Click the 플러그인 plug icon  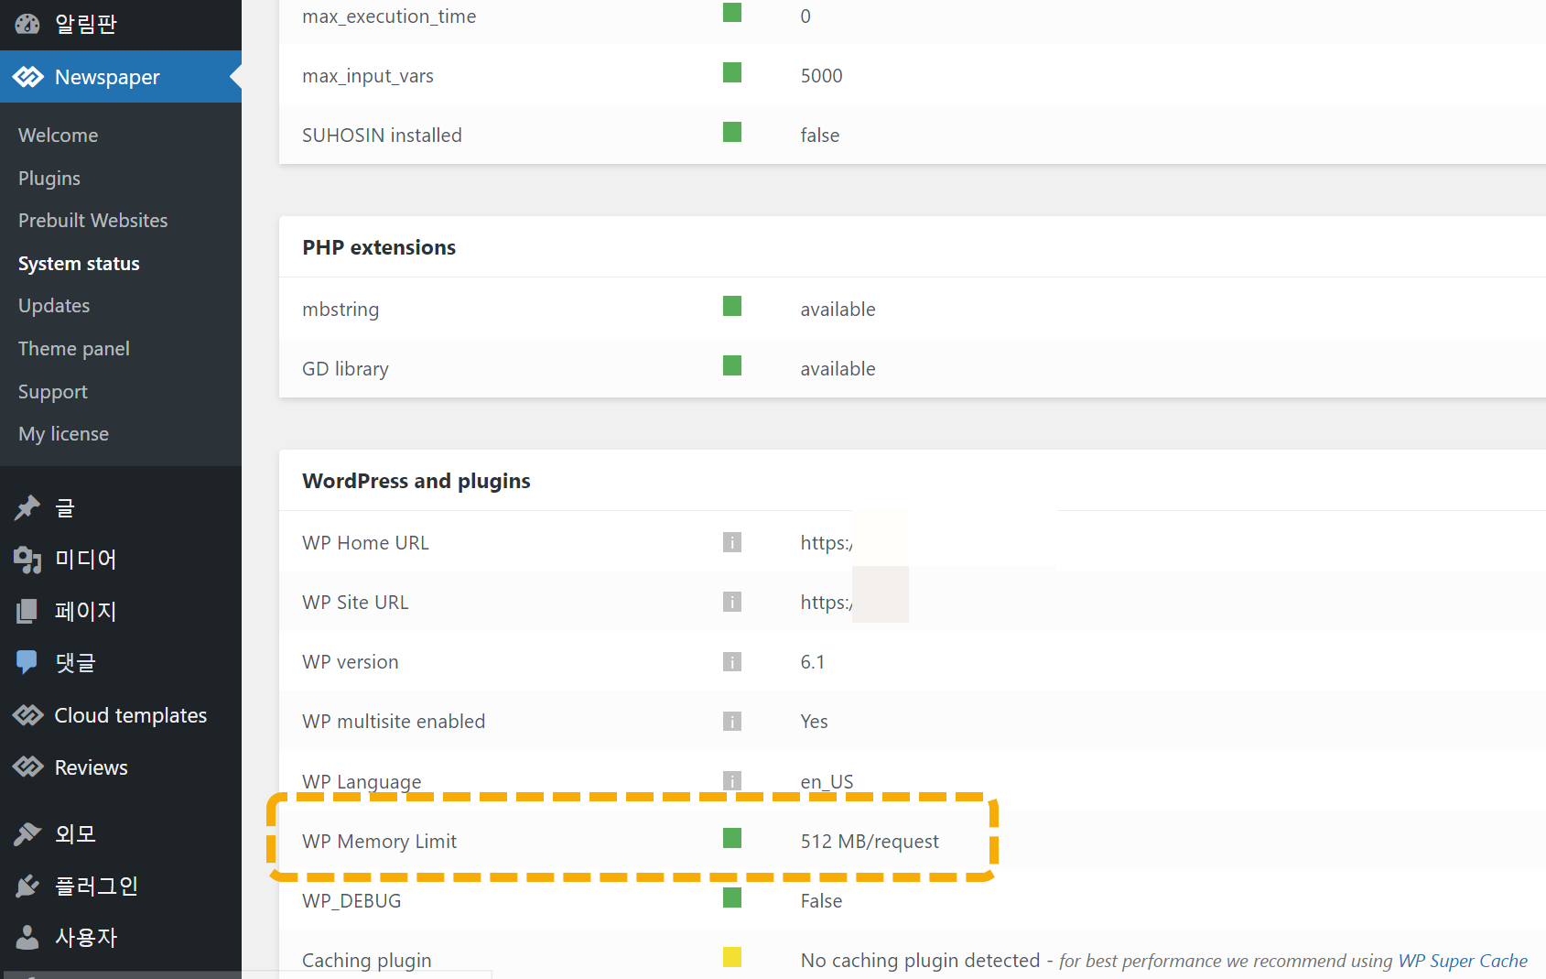[27, 886]
